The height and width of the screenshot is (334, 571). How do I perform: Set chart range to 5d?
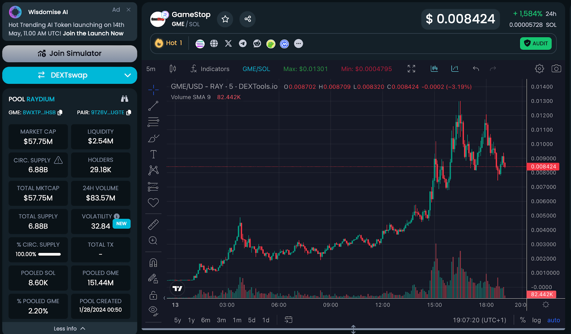pyautogui.click(x=252, y=320)
